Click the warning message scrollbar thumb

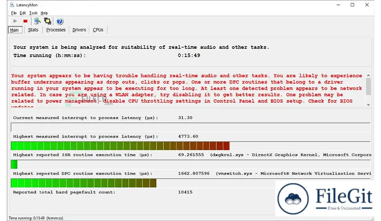368,87
